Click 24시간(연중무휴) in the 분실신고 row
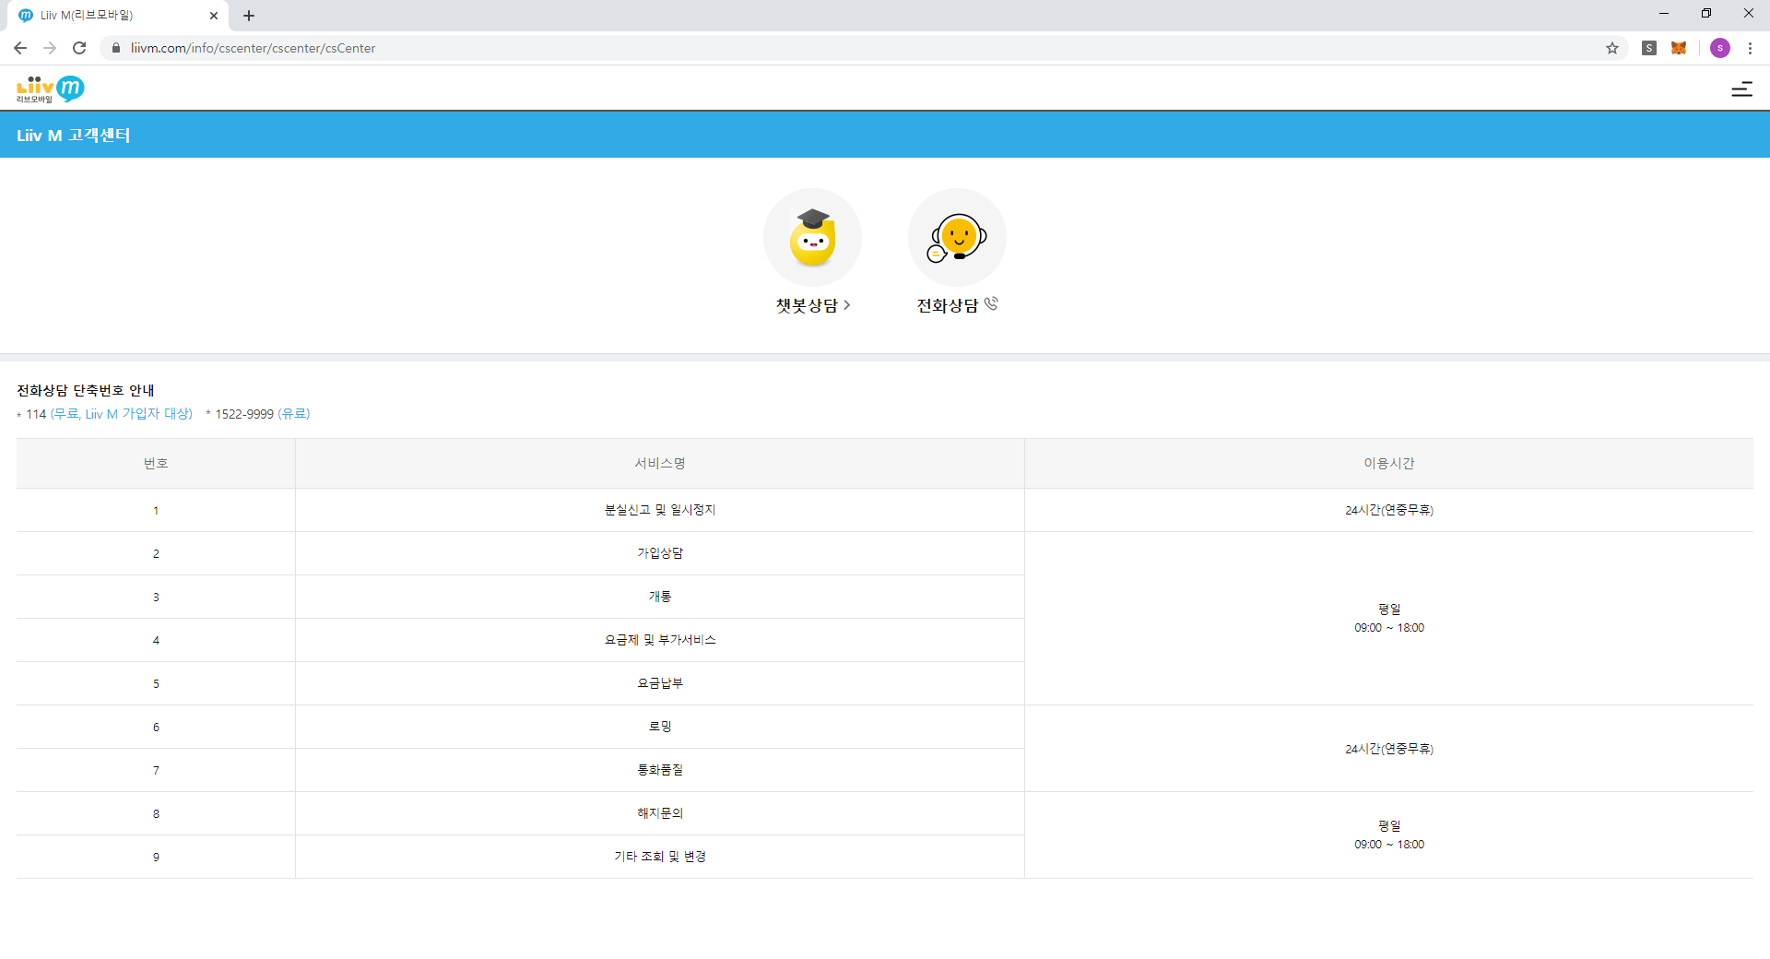 pos(1389,510)
